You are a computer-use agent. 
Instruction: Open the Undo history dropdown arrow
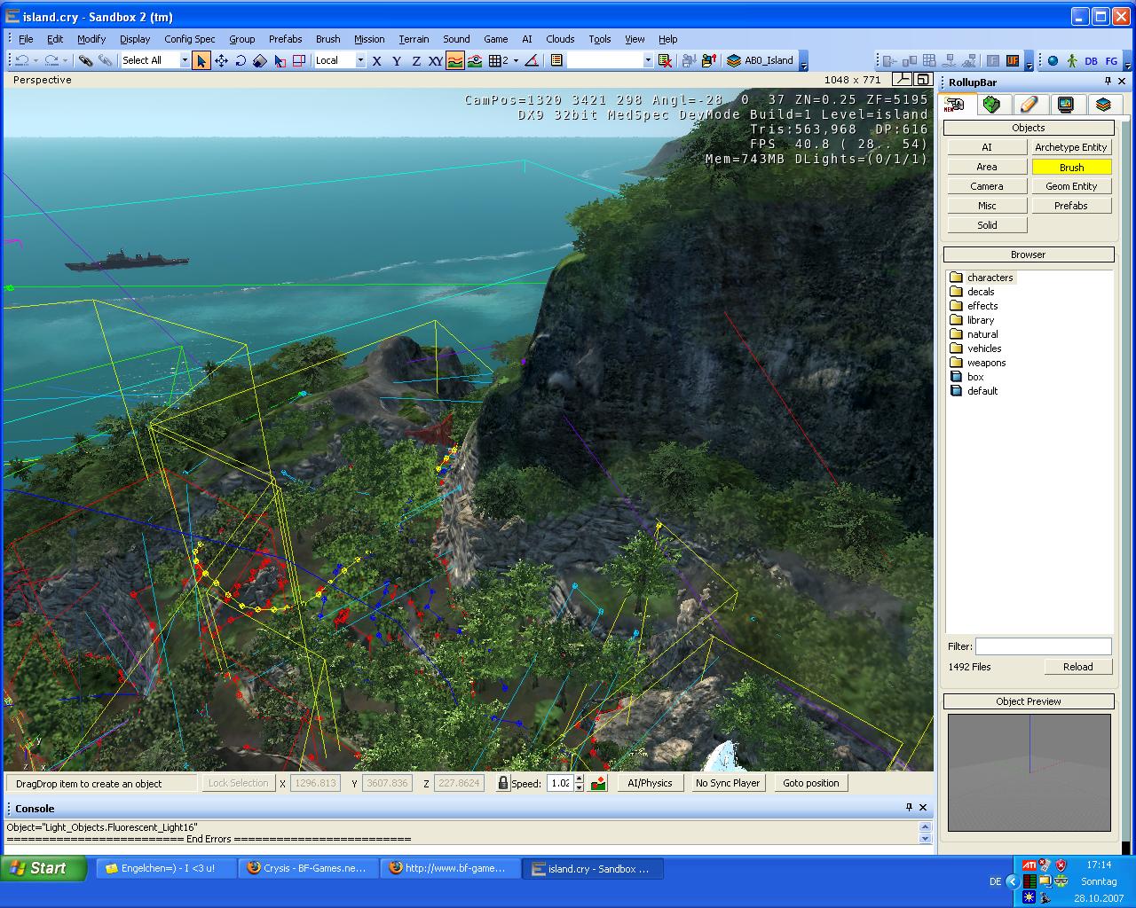tap(35, 60)
